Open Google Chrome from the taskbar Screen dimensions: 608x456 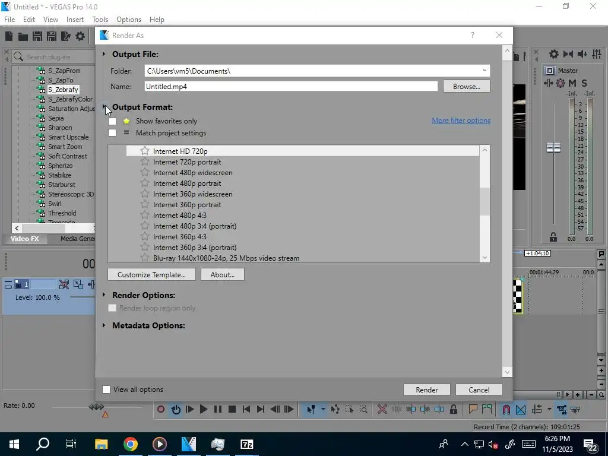tap(131, 444)
